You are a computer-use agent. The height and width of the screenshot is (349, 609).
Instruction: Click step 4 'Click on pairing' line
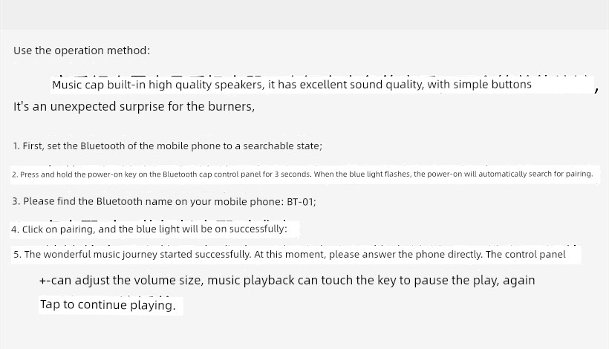pyautogui.click(x=149, y=229)
